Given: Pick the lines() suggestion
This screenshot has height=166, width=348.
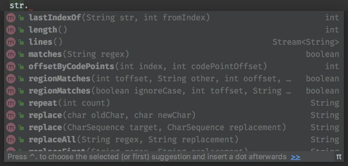Looking at the screenshot, I should [x=46, y=42].
